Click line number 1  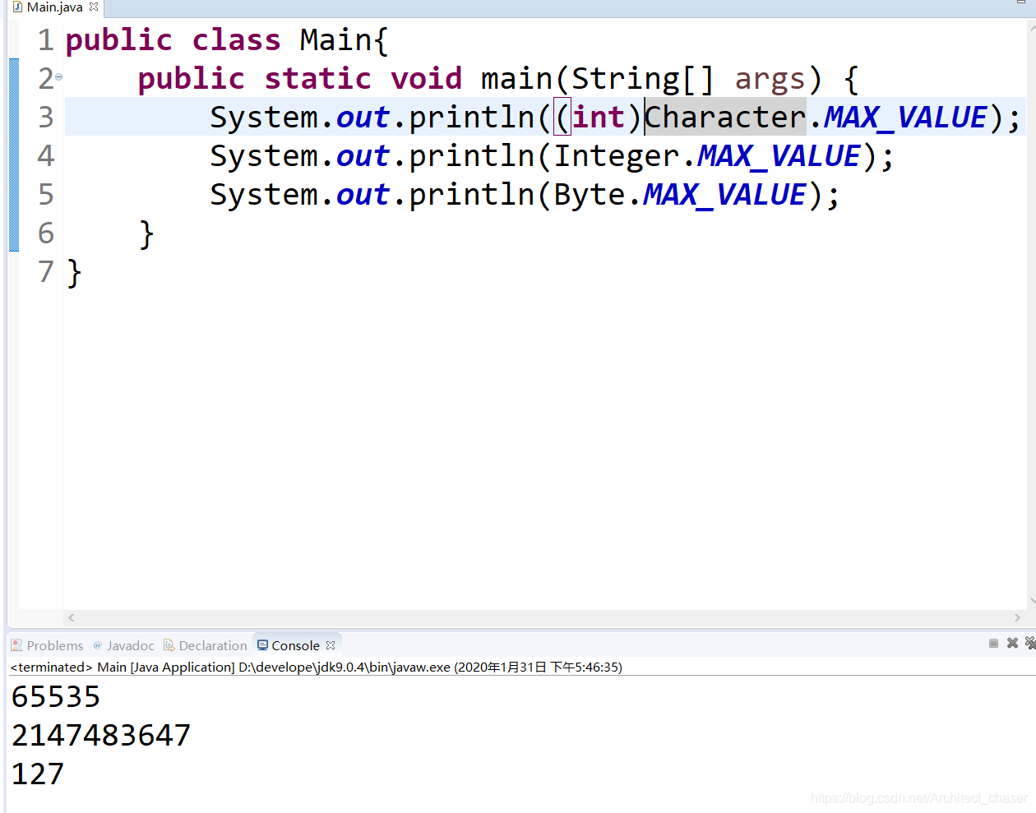(46, 39)
